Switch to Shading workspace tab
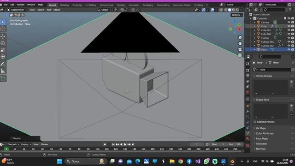Image resolution: width=295 pixels, height=166 pixels. click(121, 5)
